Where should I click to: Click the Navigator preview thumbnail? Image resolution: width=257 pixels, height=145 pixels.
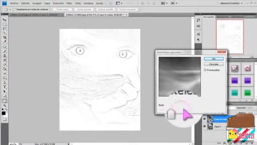tap(230, 37)
